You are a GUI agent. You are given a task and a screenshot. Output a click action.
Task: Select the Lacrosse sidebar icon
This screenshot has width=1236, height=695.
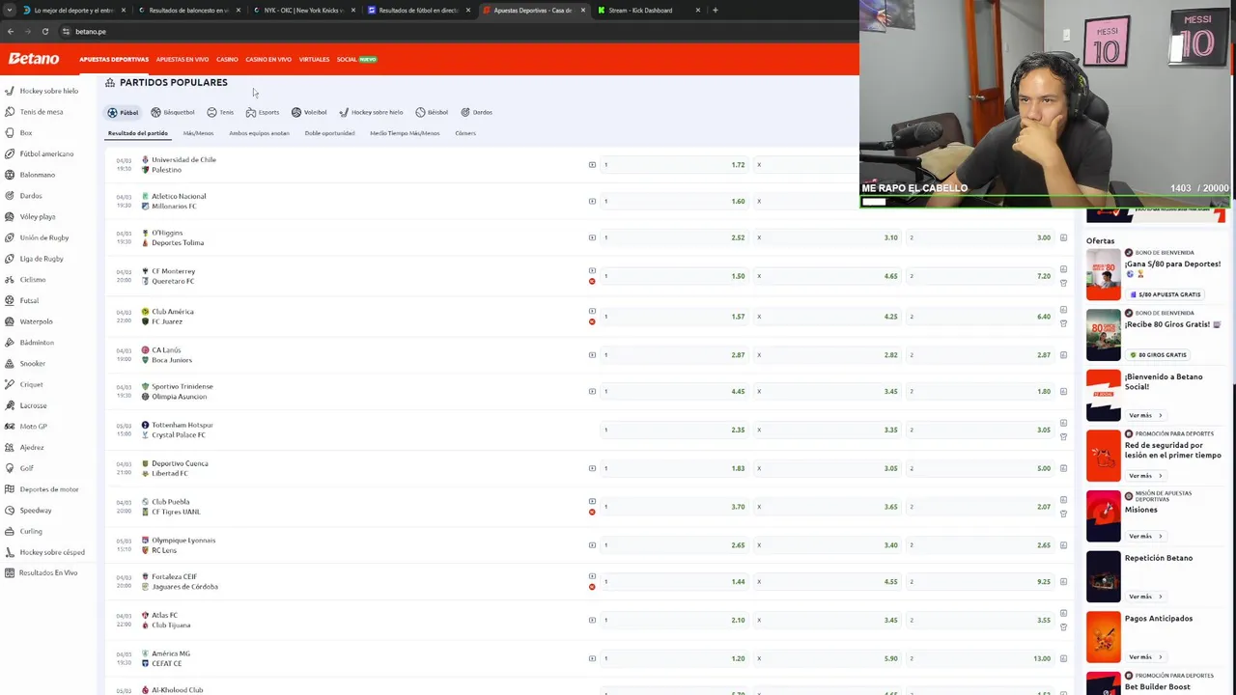pyautogui.click(x=10, y=405)
